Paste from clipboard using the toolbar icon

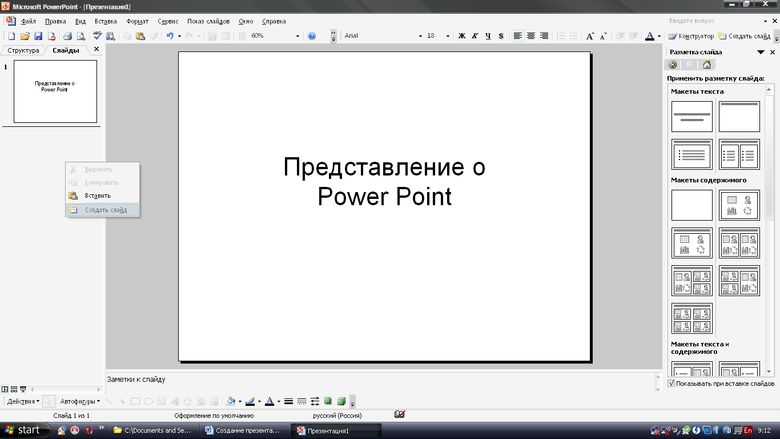coord(140,36)
